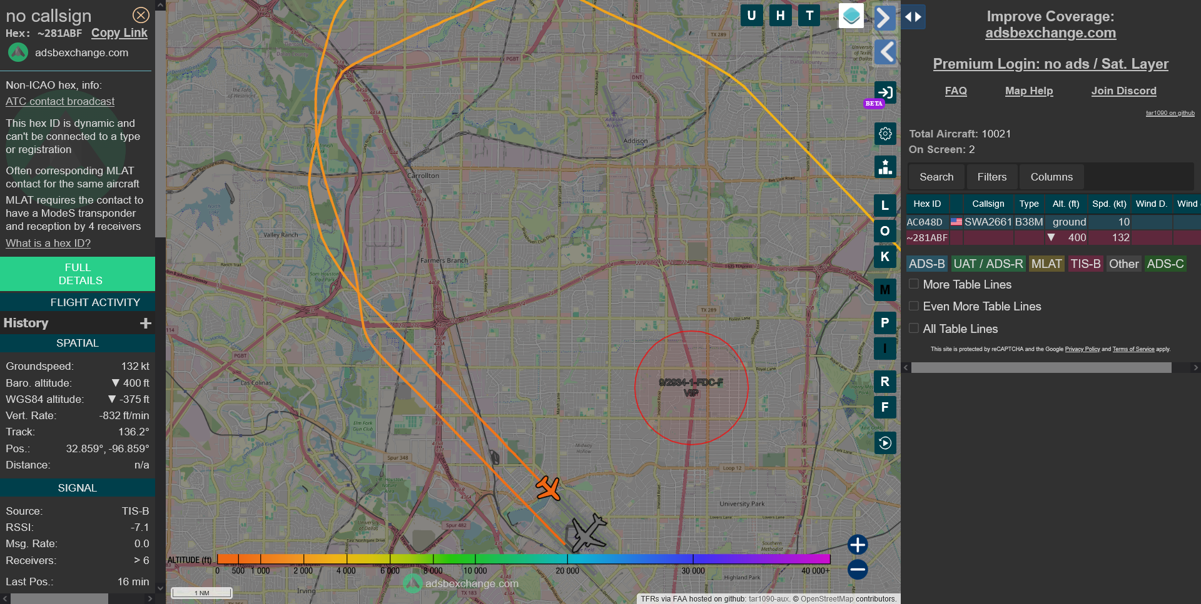The height and width of the screenshot is (604, 1201).
Task: Select the orange aircraft on map
Action: click(x=549, y=488)
